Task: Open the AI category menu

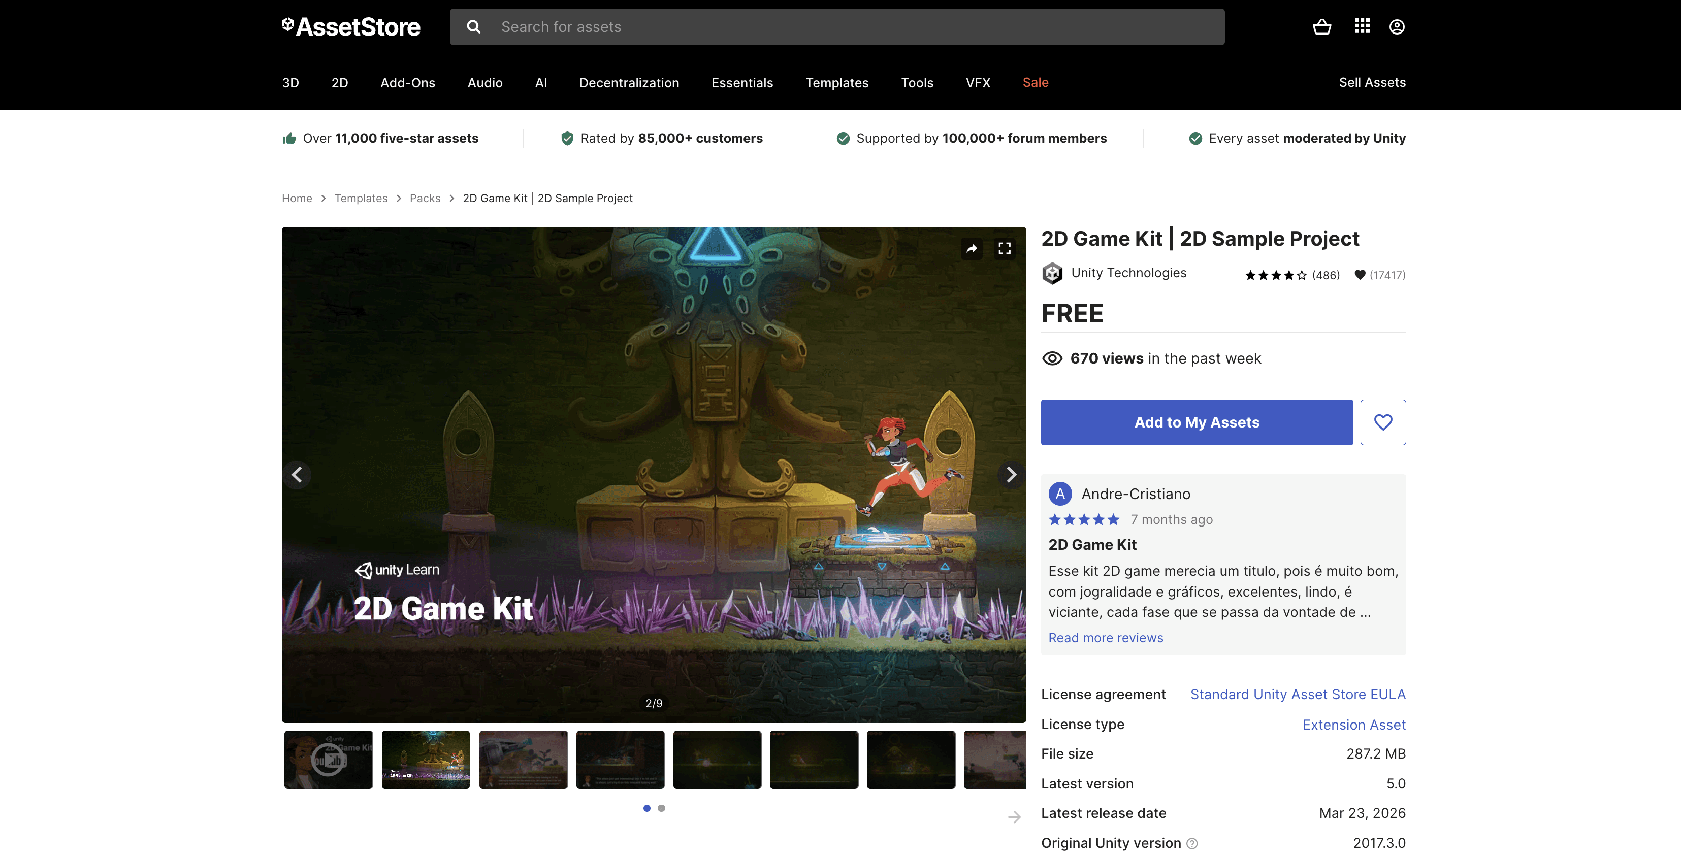Action: [541, 83]
